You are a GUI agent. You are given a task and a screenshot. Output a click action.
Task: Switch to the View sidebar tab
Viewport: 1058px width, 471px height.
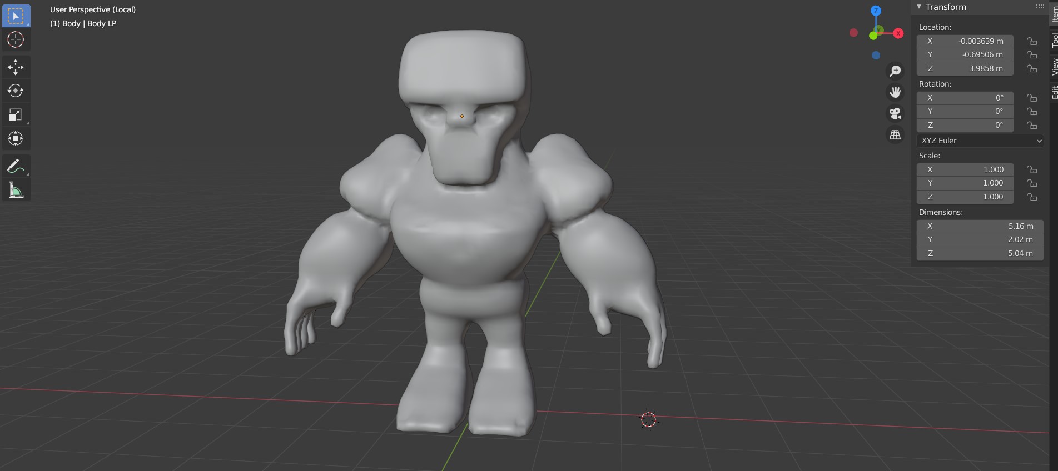point(1054,67)
